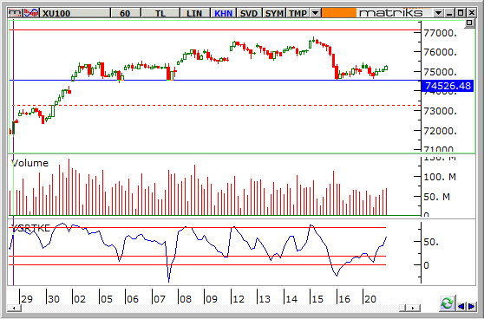Image resolution: width=484 pixels, height=319 pixels.
Task: Click the 09 date label
Action: (212, 299)
